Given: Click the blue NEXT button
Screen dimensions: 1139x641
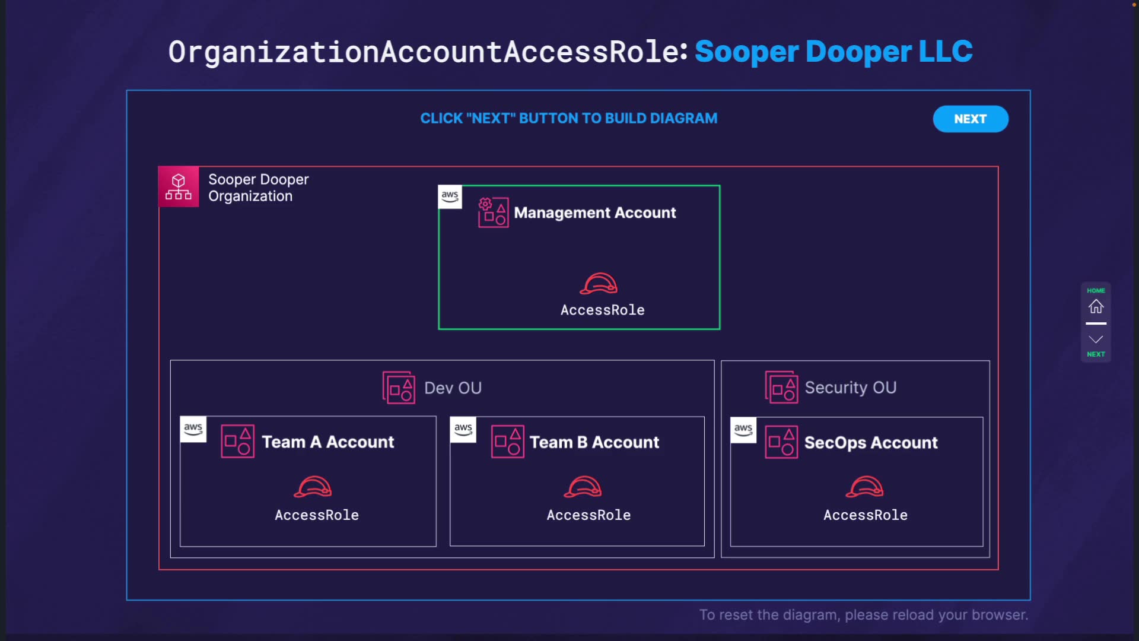Looking at the screenshot, I should click(x=970, y=119).
